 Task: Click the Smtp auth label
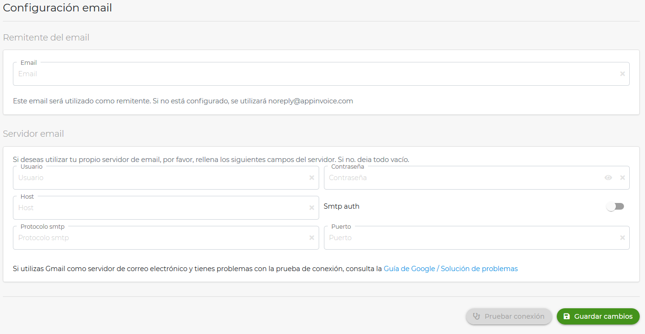tap(342, 206)
